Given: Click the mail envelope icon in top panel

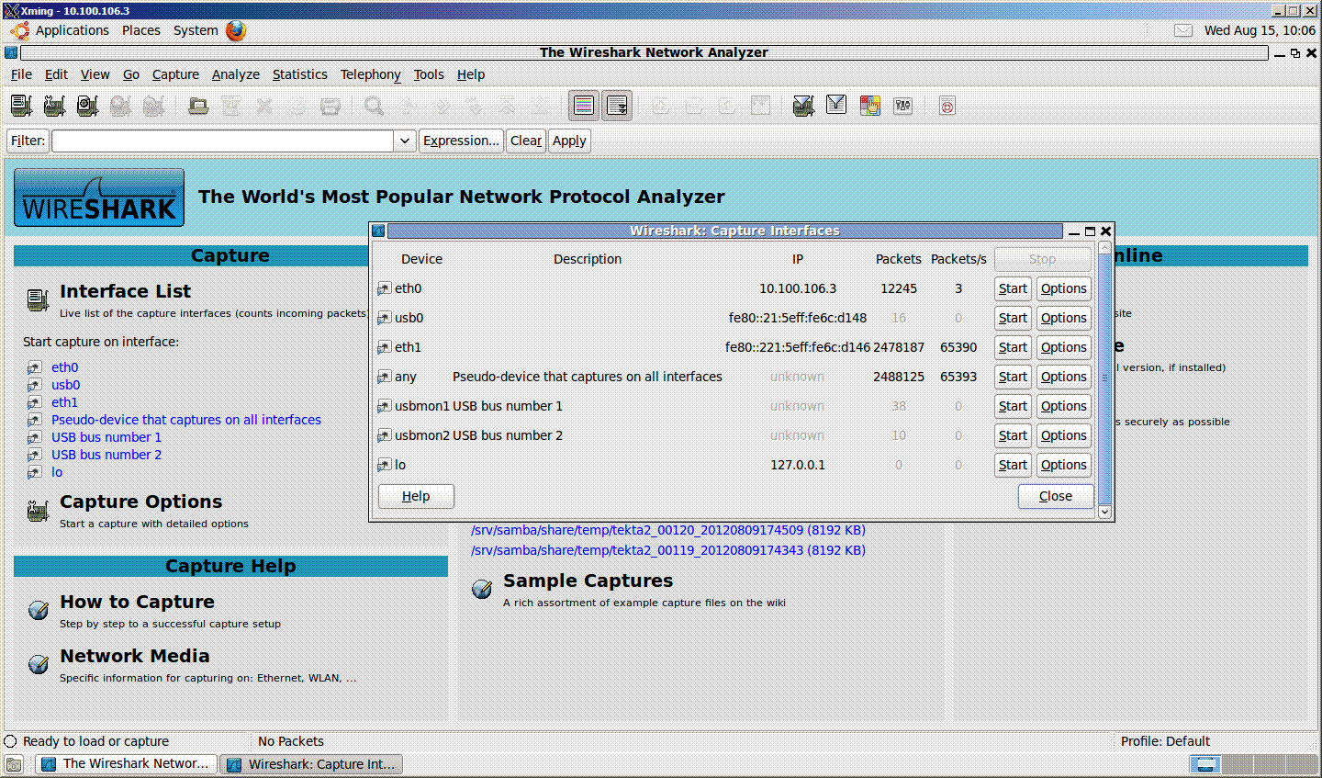Looking at the screenshot, I should (x=1183, y=30).
